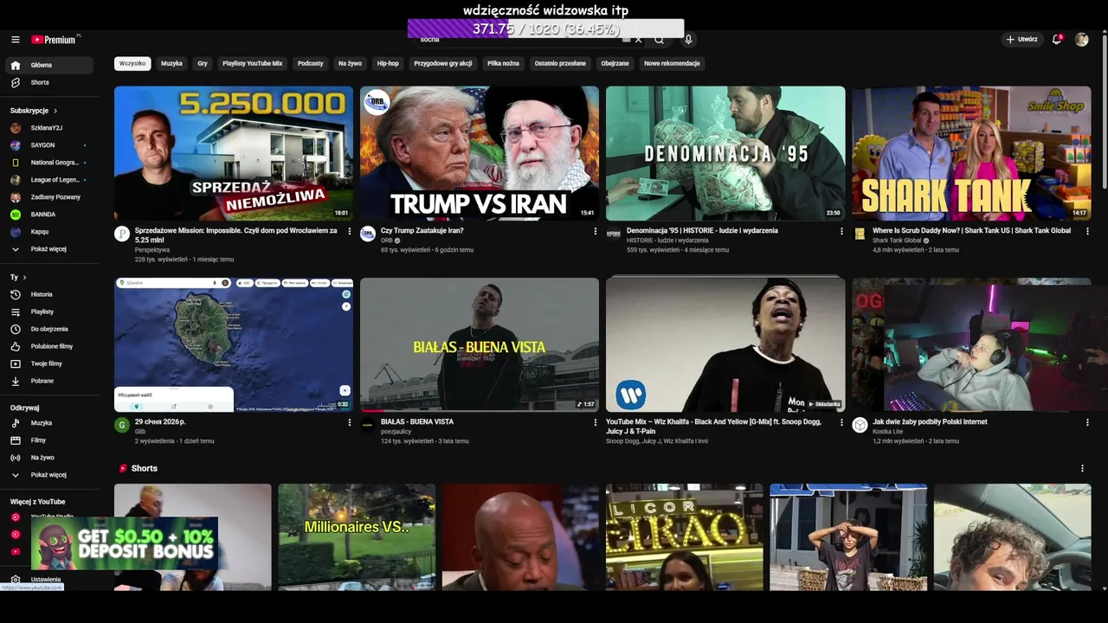Image resolution: width=1108 pixels, height=623 pixels.
Task: Open Twoje filmy in the sidebar
Action: pos(49,363)
